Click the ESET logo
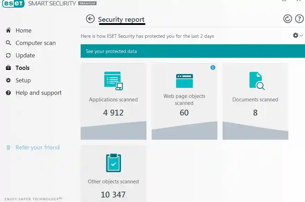This screenshot has width=305, height=202. [13, 4]
